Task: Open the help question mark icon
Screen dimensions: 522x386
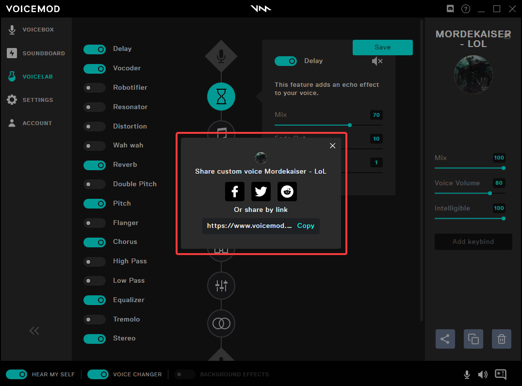Action: coord(466,9)
